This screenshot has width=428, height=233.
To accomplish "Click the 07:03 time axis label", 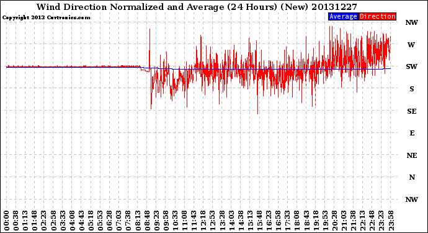I will tap(119, 221).
